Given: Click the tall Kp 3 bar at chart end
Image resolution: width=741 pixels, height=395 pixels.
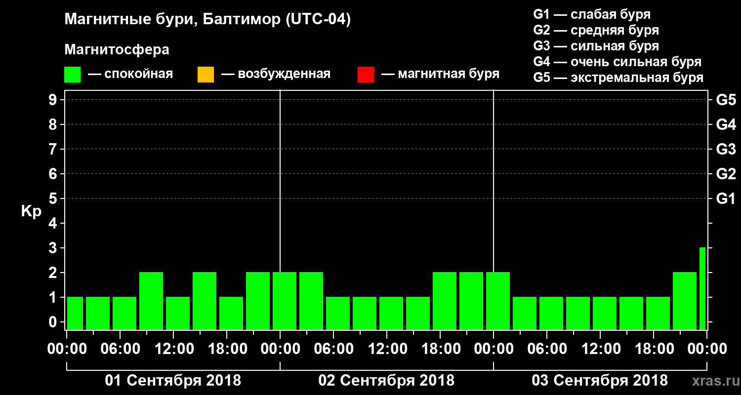Looking at the screenshot, I should coord(702,288).
